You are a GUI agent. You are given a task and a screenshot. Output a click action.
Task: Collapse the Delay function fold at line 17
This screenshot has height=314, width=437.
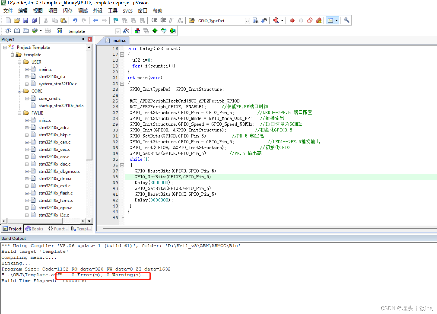coord(122,55)
